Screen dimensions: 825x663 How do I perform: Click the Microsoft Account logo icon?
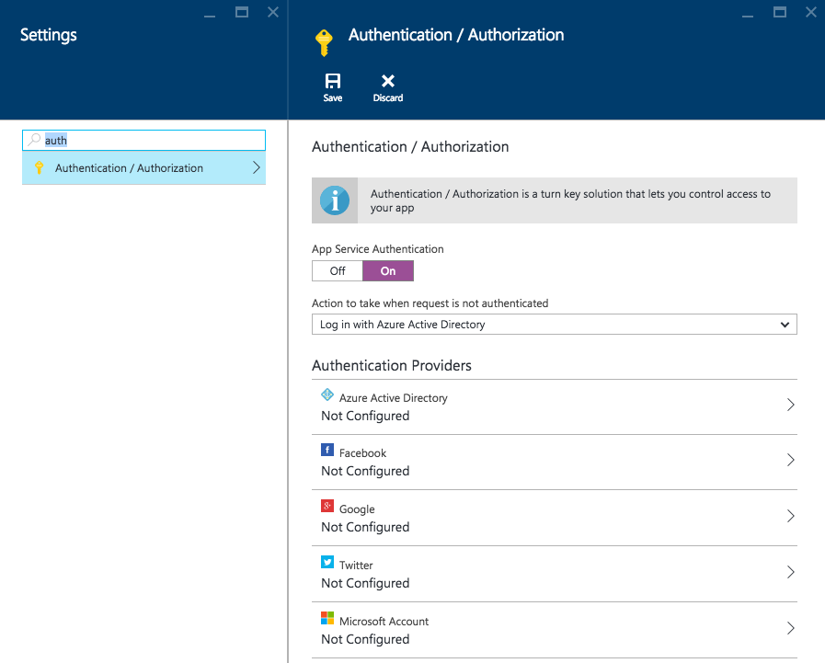(x=327, y=618)
